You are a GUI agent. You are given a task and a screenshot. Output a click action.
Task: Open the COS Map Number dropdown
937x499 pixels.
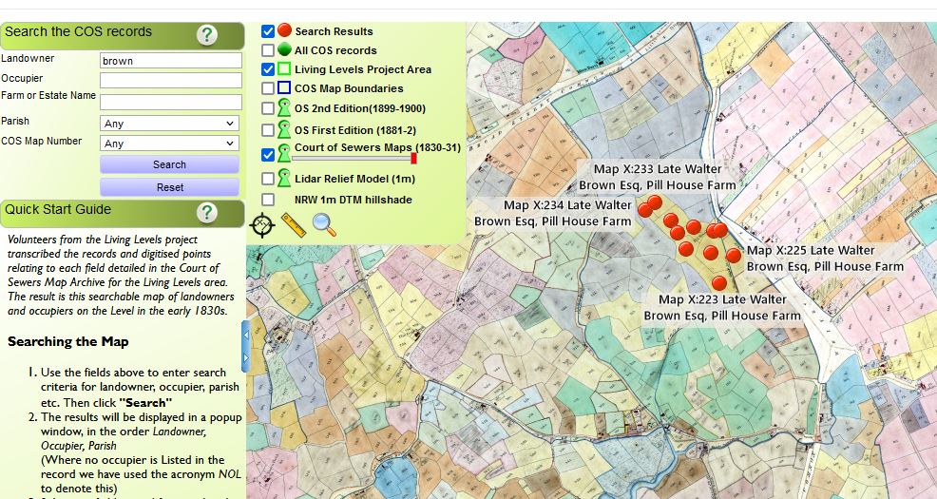point(169,144)
